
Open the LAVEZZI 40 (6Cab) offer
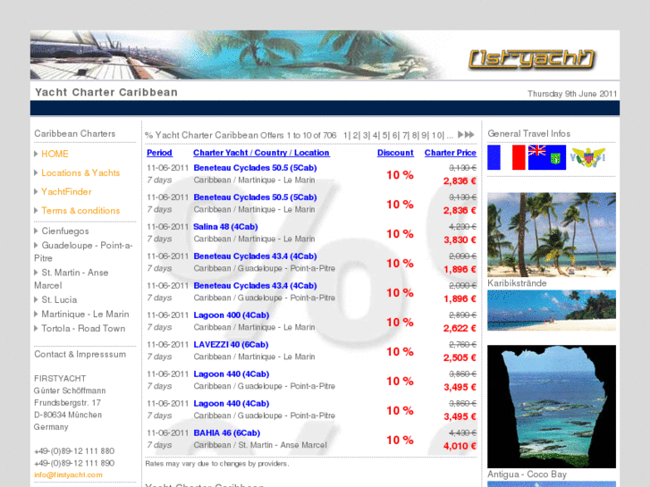coord(231,344)
